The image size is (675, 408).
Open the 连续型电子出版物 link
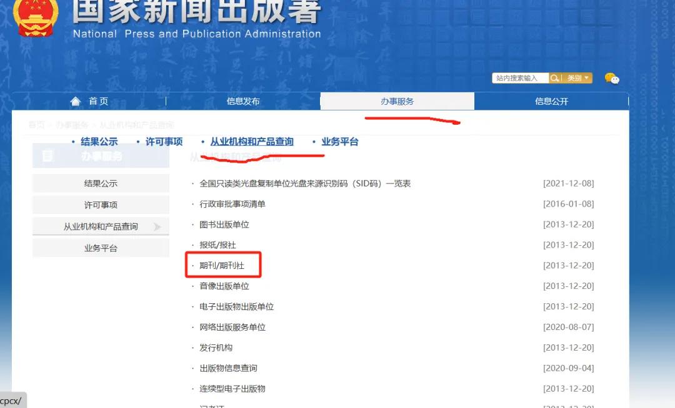click(x=232, y=389)
